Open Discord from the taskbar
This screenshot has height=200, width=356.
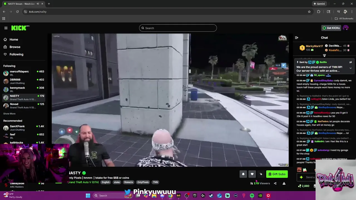pos(162,196)
